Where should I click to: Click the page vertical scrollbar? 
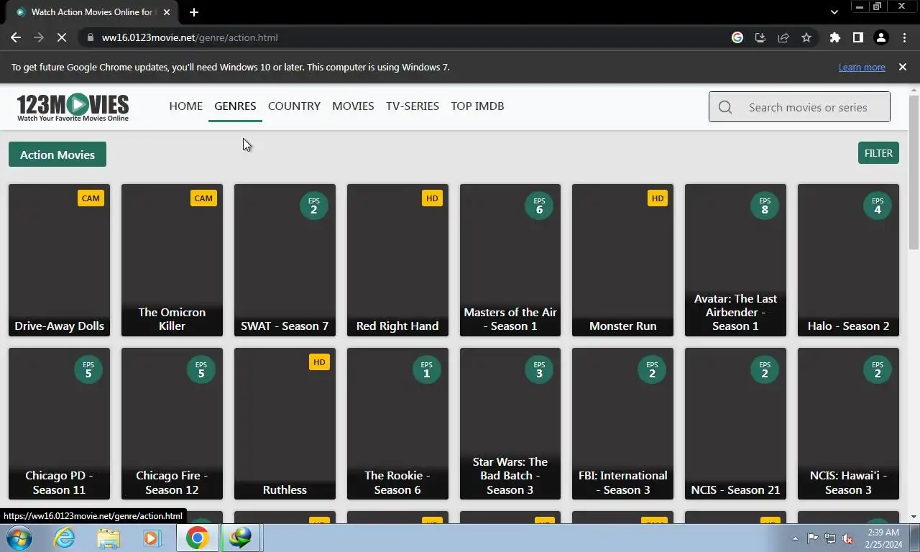coord(914,172)
